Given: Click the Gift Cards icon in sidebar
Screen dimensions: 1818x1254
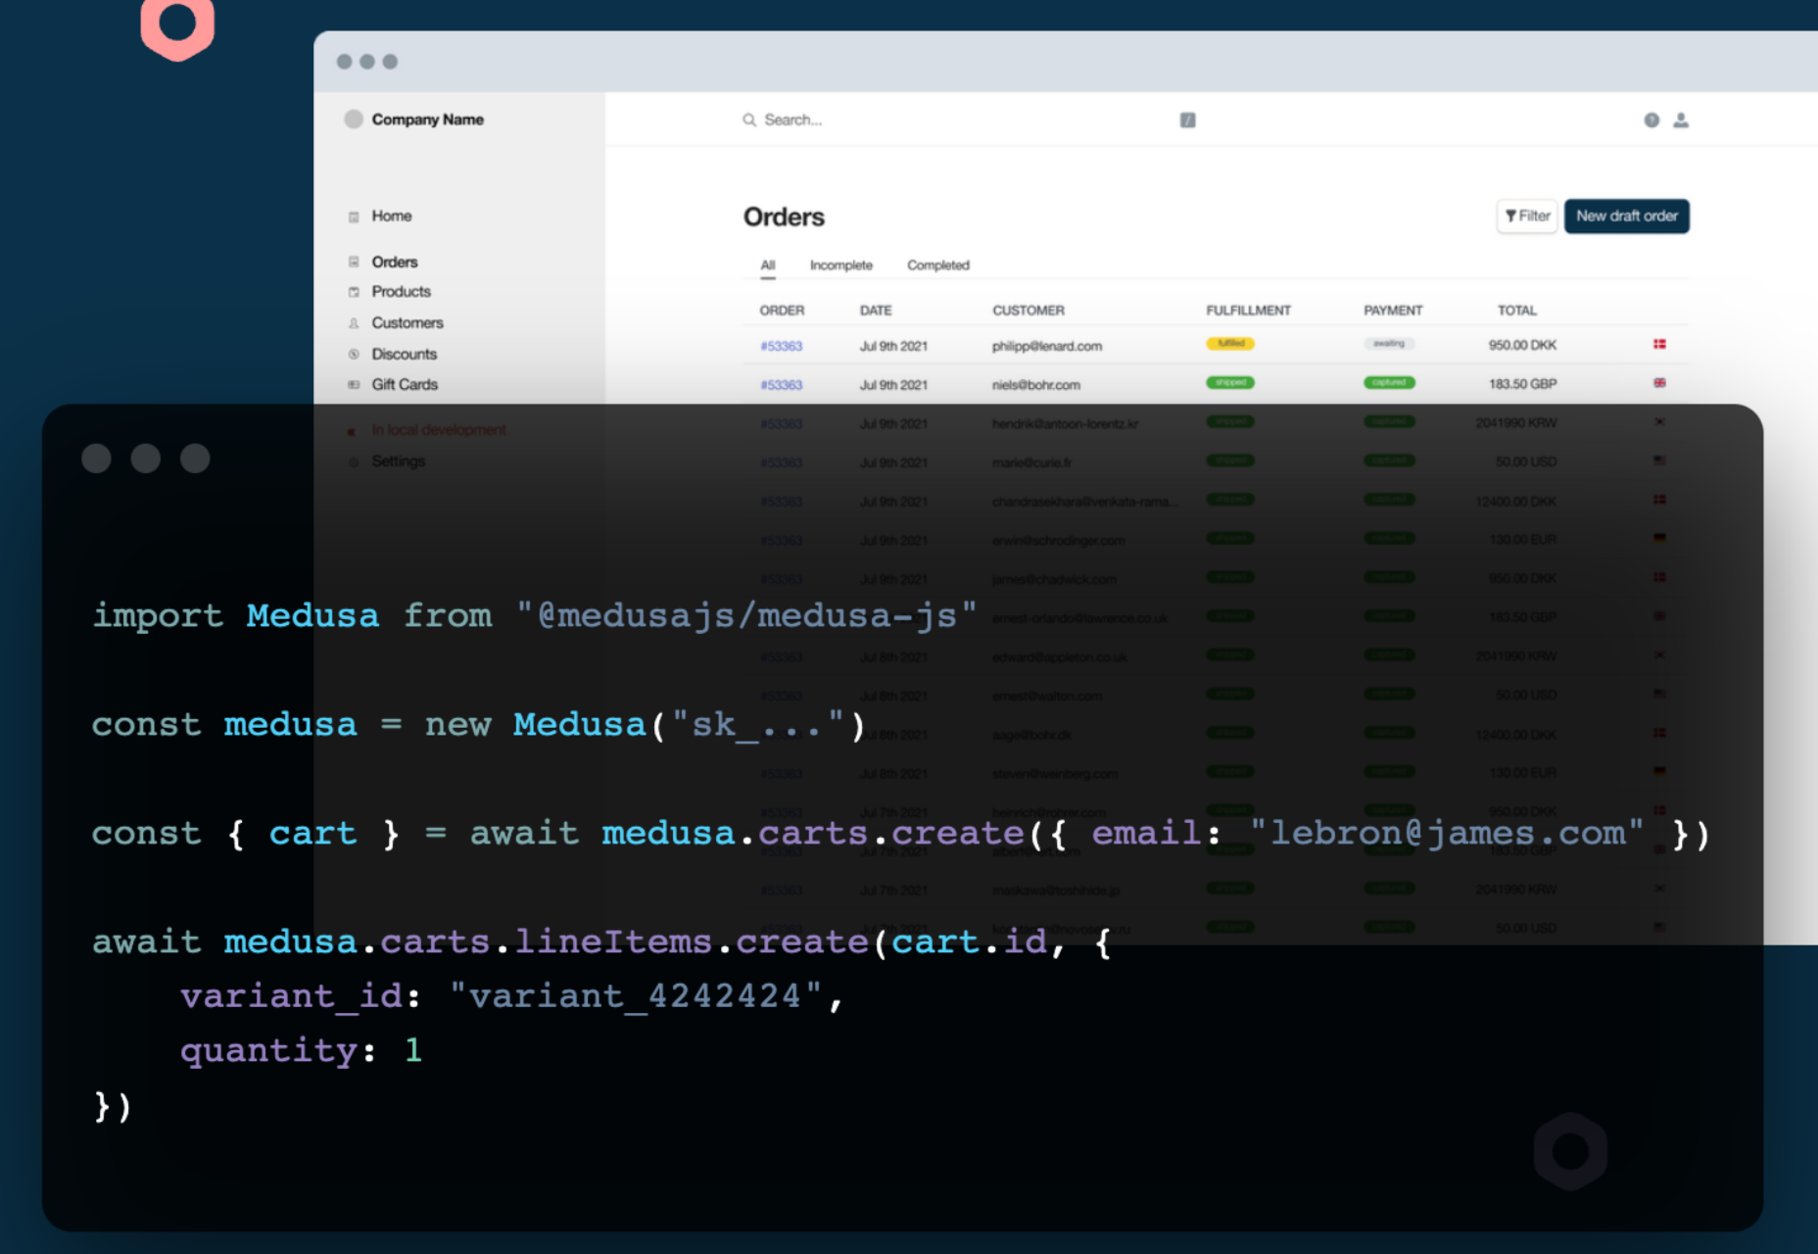Looking at the screenshot, I should [x=354, y=385].
